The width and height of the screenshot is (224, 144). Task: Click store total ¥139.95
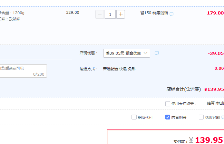click(214, 89)
